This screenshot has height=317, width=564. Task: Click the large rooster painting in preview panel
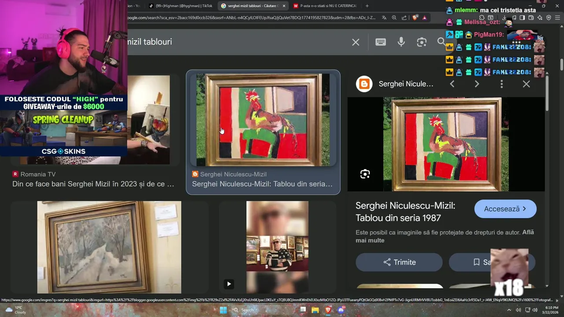coord(446,144)
